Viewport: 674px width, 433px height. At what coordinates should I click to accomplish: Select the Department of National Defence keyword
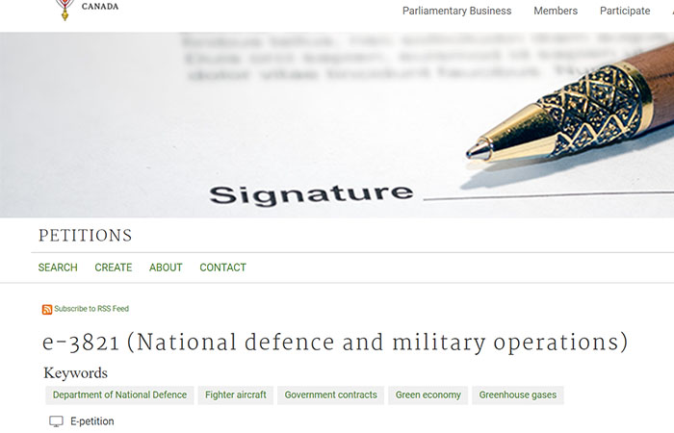tap(119, 395)
